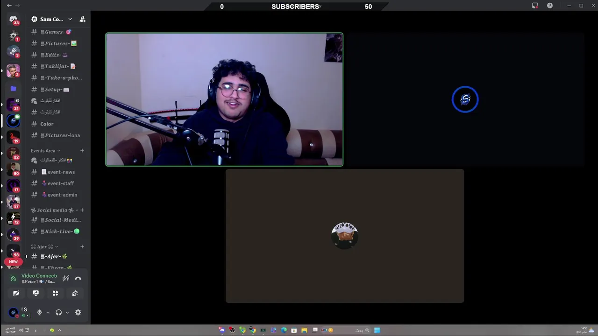
Task: Open OBS Studio in taskbar
Action: 232,330
